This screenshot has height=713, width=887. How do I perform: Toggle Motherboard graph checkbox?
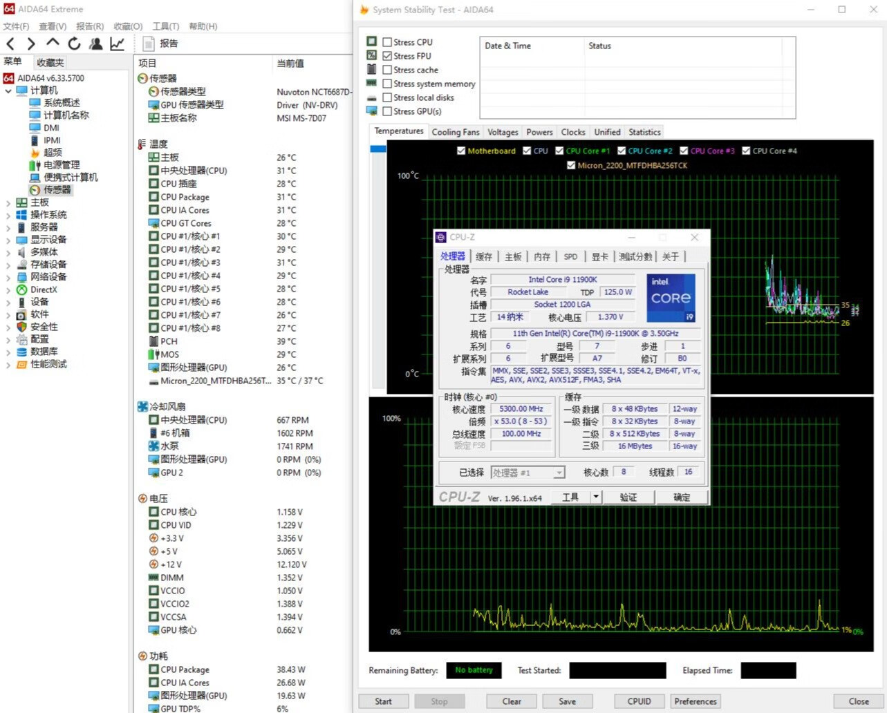(461, 151)
